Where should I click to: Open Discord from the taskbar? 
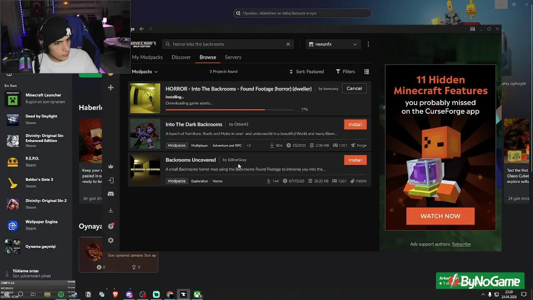[129, 295]
